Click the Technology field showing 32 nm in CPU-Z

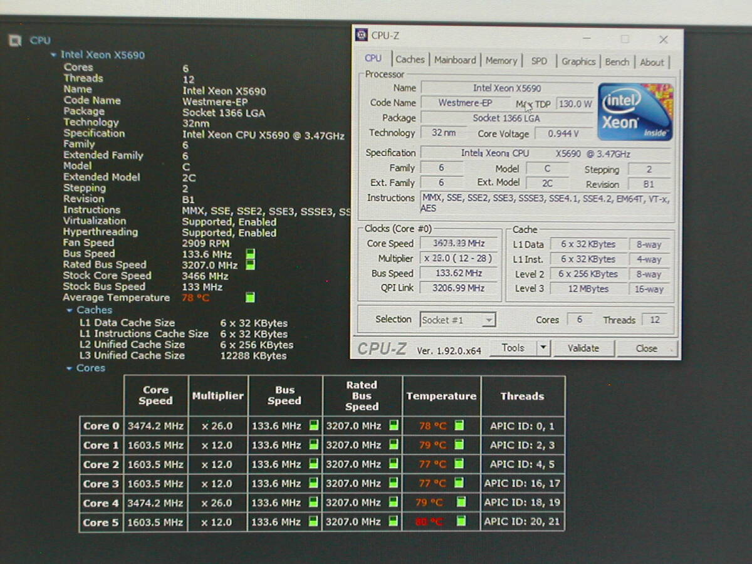tap(444, 133)
